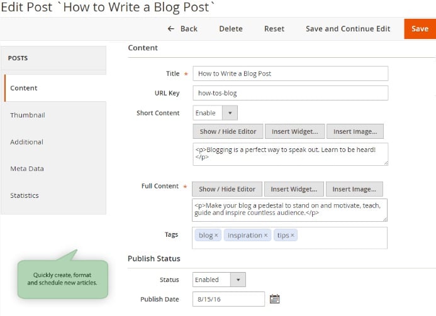Expand the Status Enabled dropdown
Screen dimensions: 436x316
(x=219, y=280)
